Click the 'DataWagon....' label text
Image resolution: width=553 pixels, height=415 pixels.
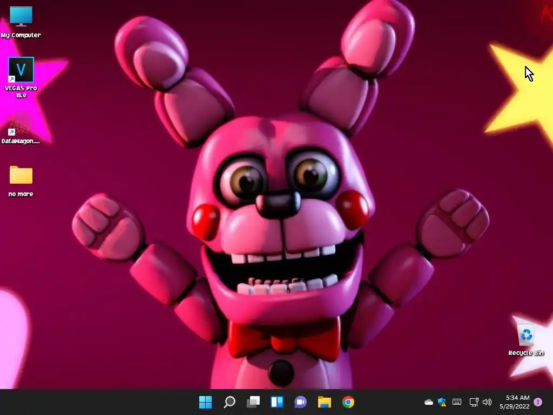tap(21, 141)
